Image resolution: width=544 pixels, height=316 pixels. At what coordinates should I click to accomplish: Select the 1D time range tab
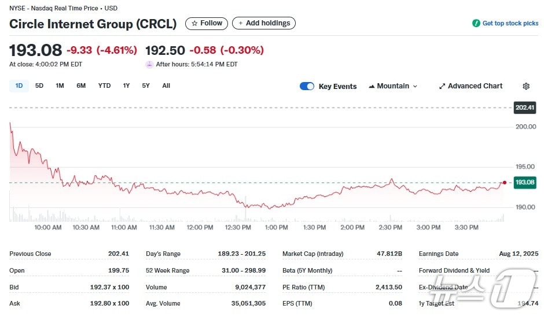(19, 85)
